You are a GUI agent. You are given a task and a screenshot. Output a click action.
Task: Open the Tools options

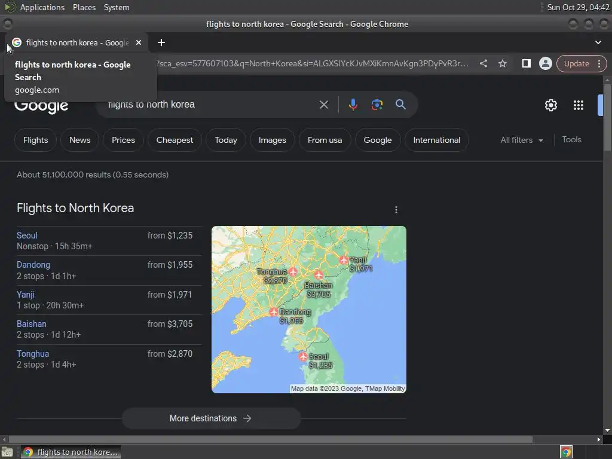tap(571, 140)
